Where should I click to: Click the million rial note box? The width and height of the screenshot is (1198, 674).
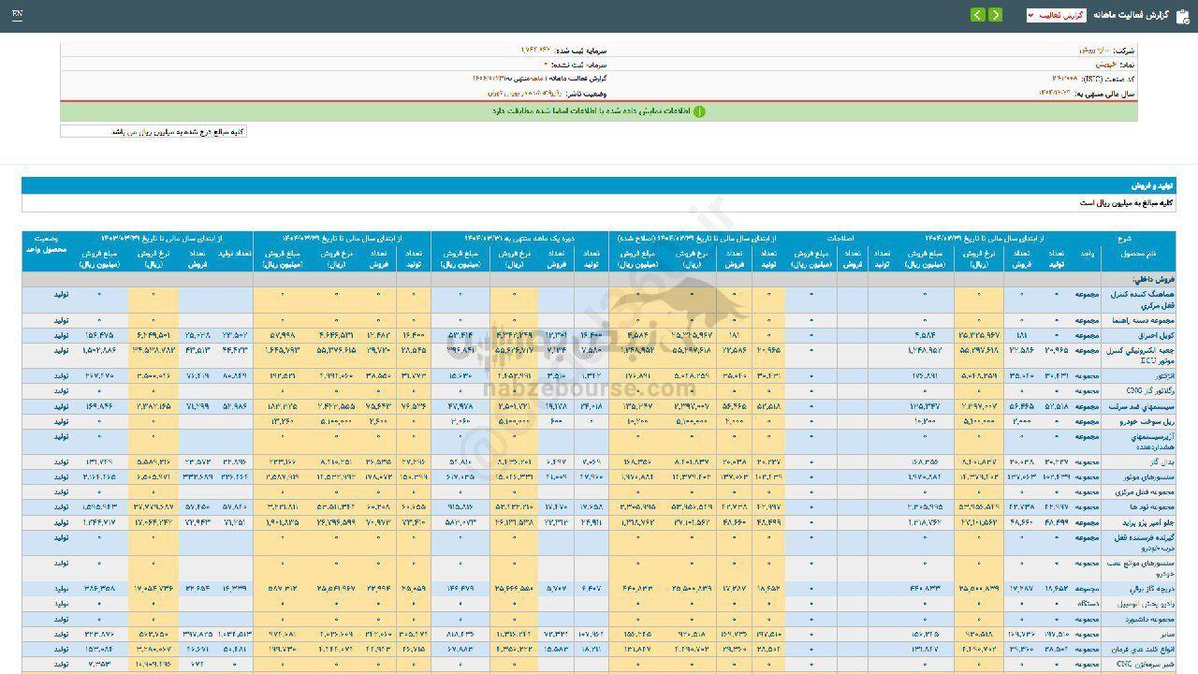153,132
